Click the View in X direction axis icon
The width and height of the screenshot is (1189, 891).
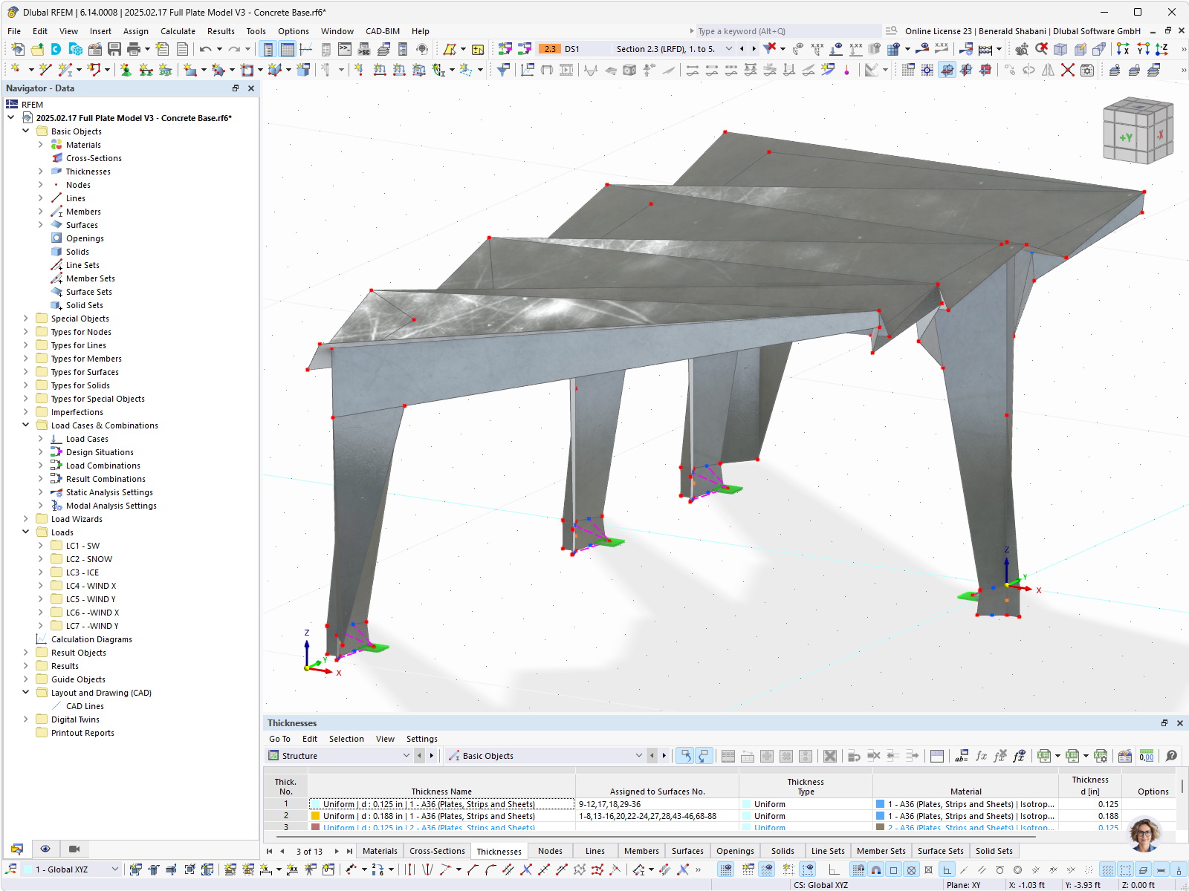click(1123, 49)
